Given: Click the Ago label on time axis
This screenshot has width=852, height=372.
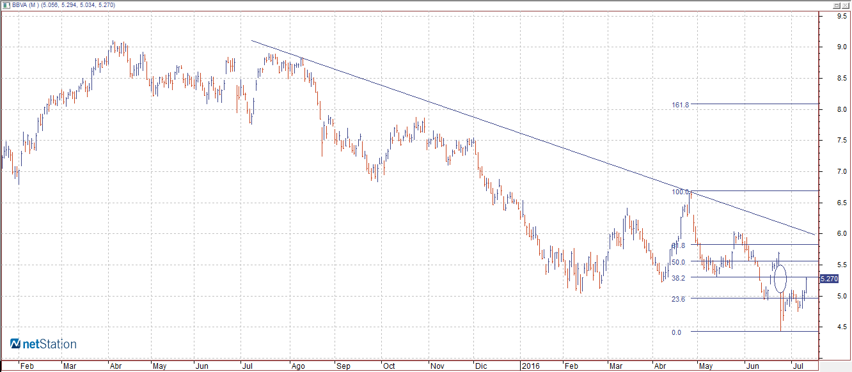Looking at the screenshot, I should (x=298, y=367).
